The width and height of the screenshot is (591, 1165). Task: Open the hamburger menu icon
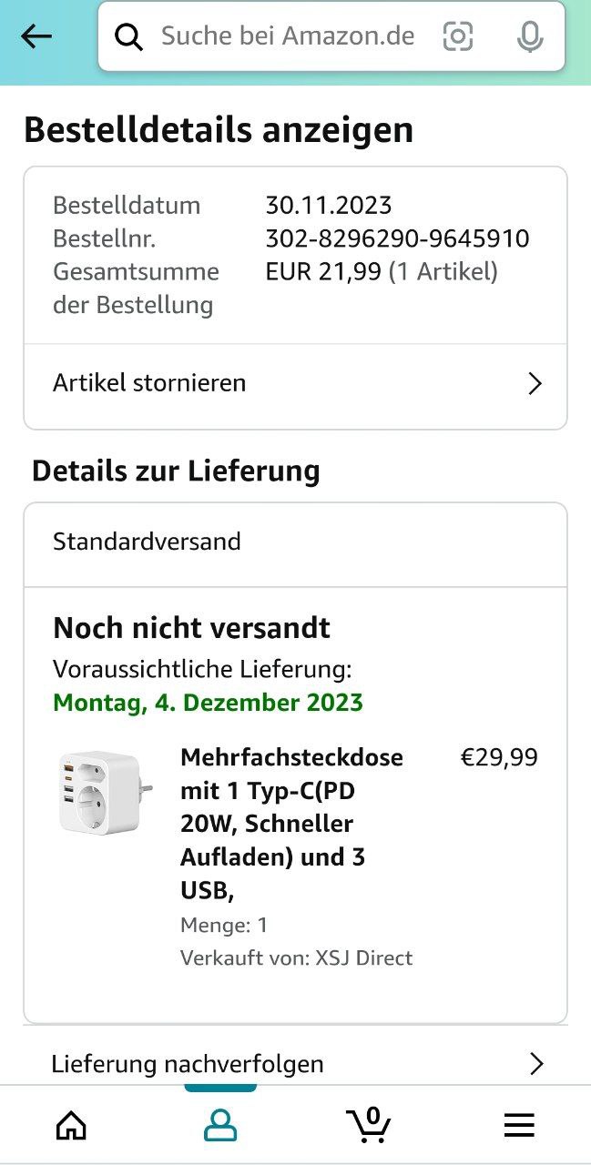point(519,1126)
